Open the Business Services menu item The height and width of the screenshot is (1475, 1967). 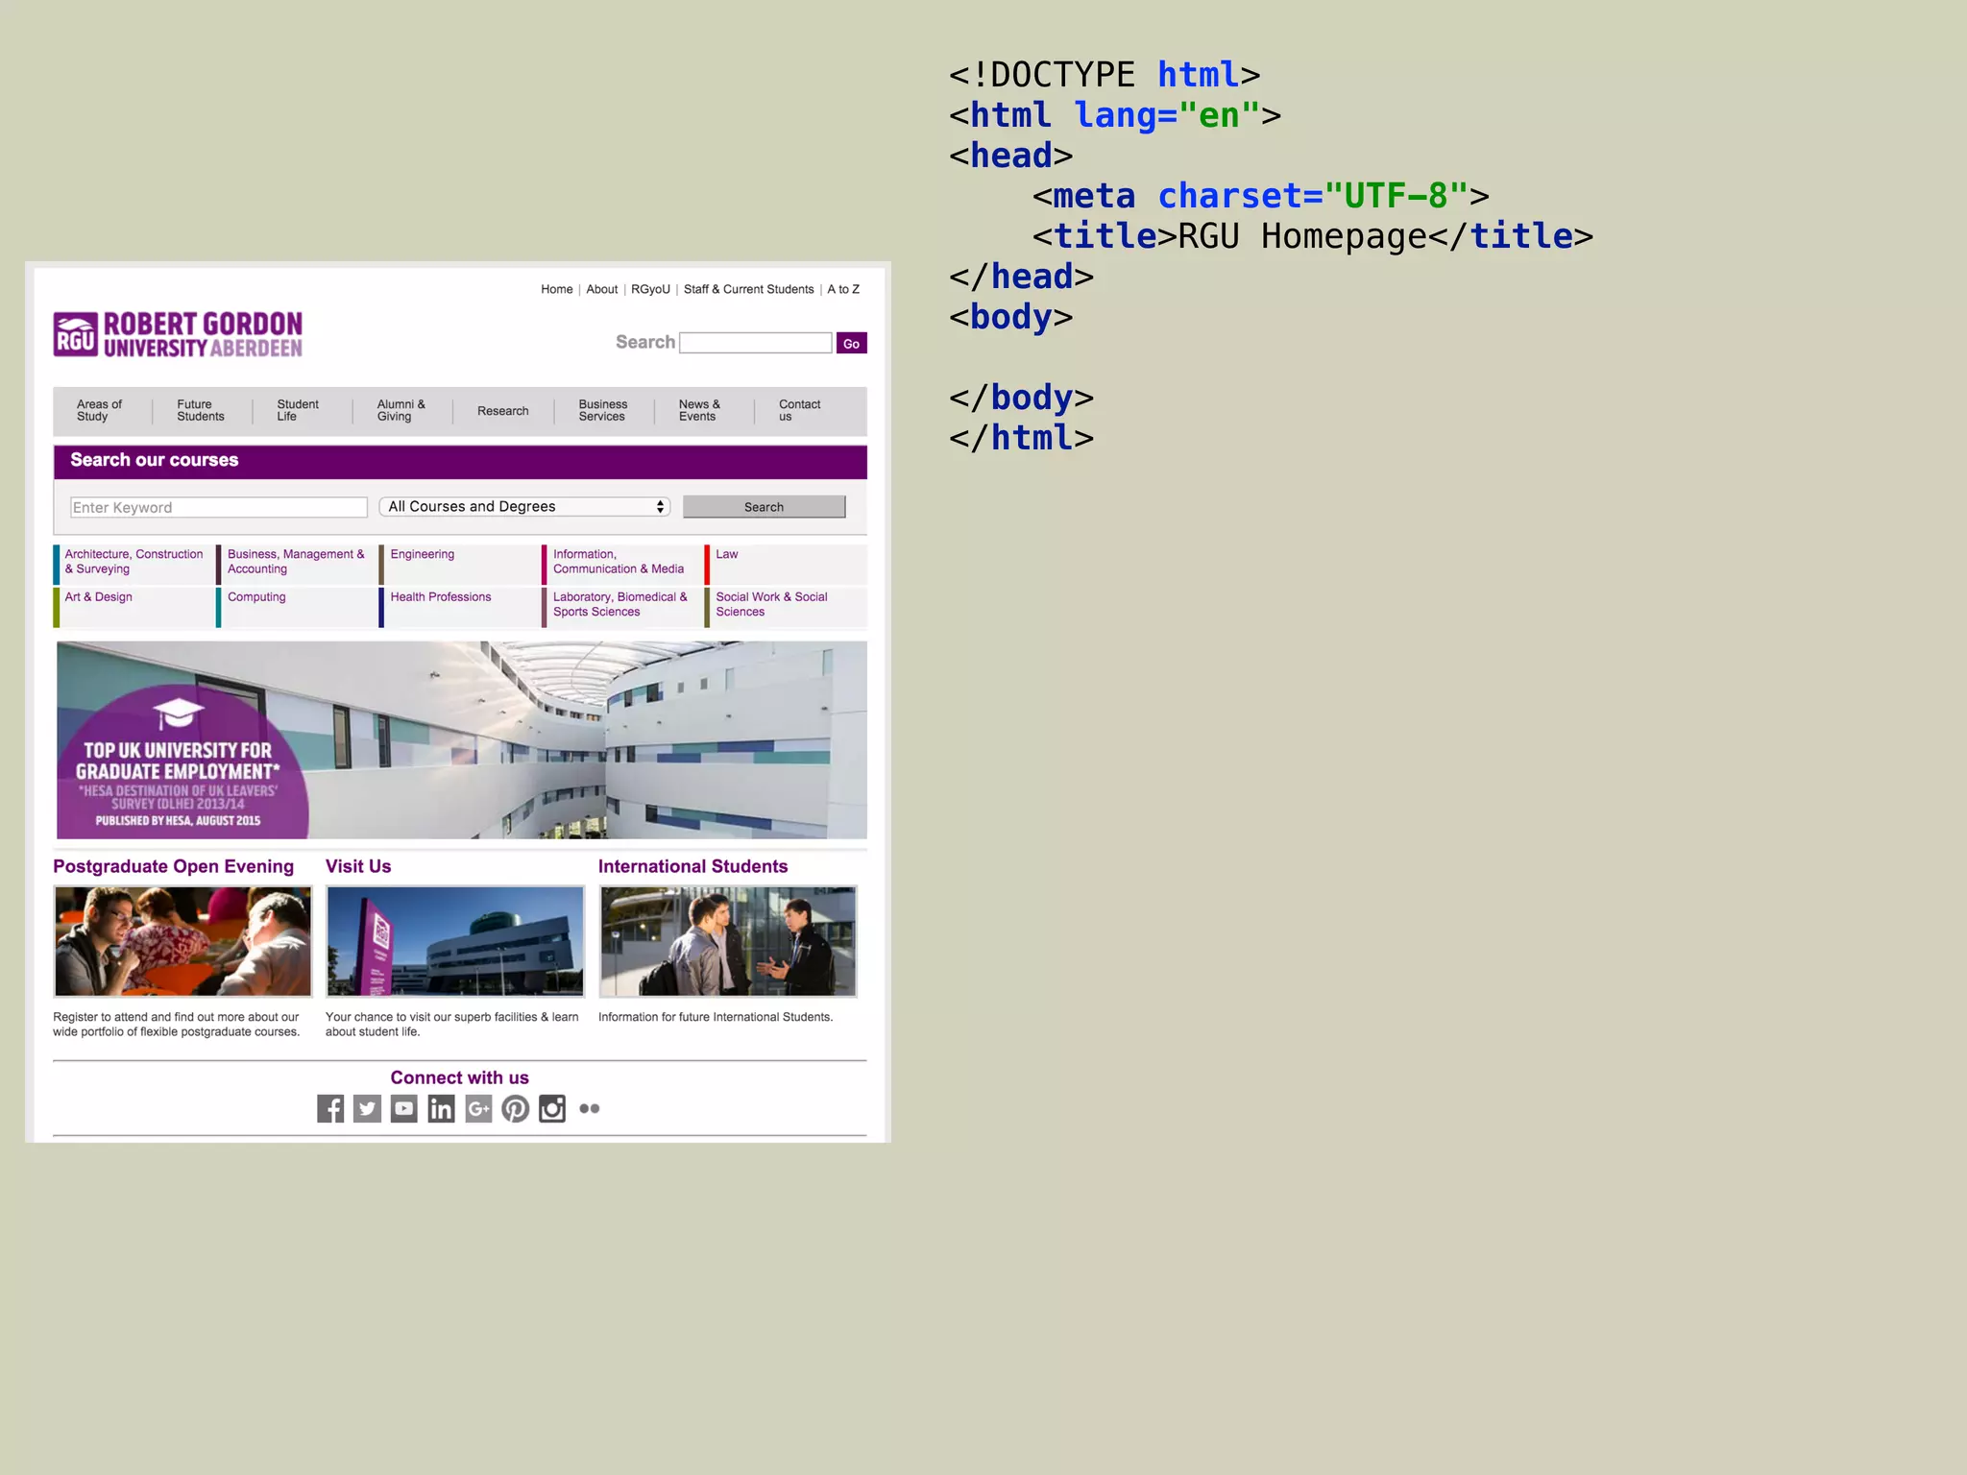[x=602, y=410]
